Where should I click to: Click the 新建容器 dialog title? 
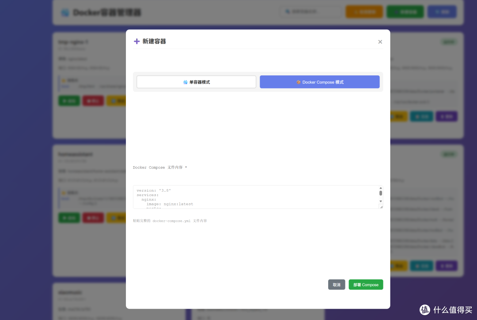pos(154,41)
